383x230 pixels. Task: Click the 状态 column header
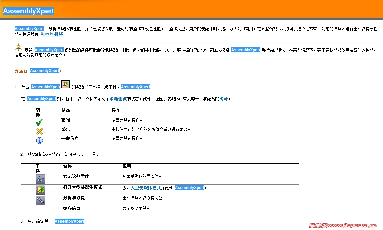pyautogui.click(x=66, y=110)
